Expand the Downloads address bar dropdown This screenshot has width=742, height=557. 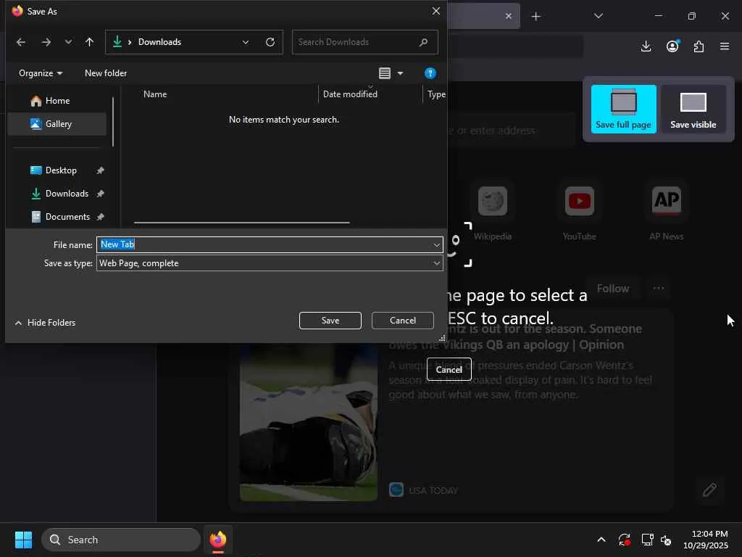pyautogui.click(x=245, y=42)
